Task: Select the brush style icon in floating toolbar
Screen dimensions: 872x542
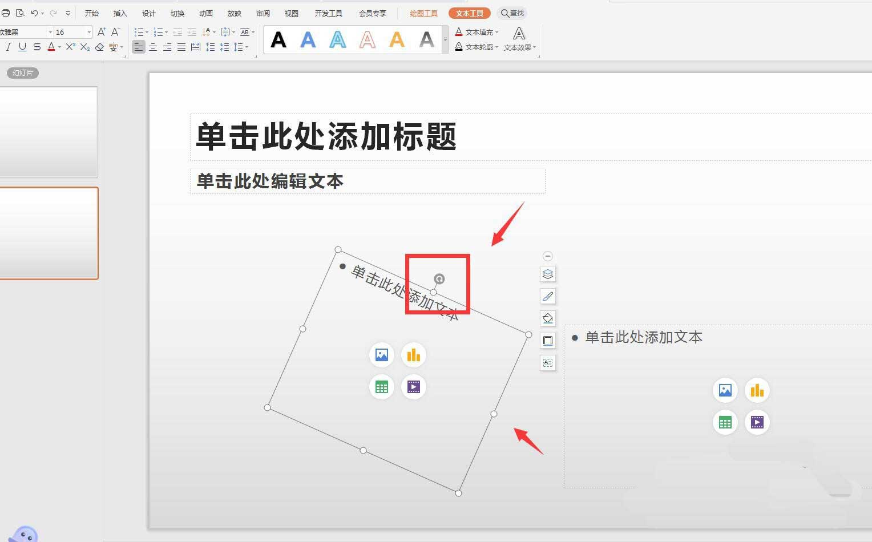Action: [x=547, y=296]
